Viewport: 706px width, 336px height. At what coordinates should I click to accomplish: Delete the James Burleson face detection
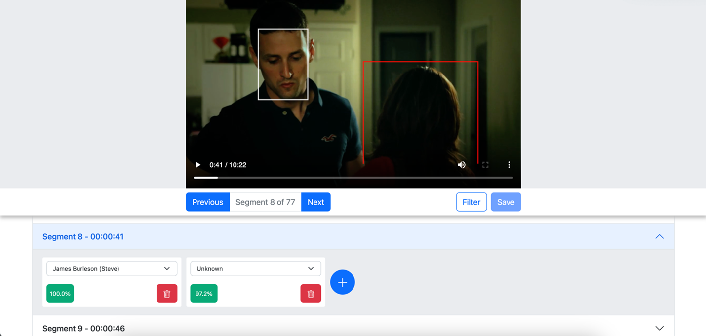(167, 293)
